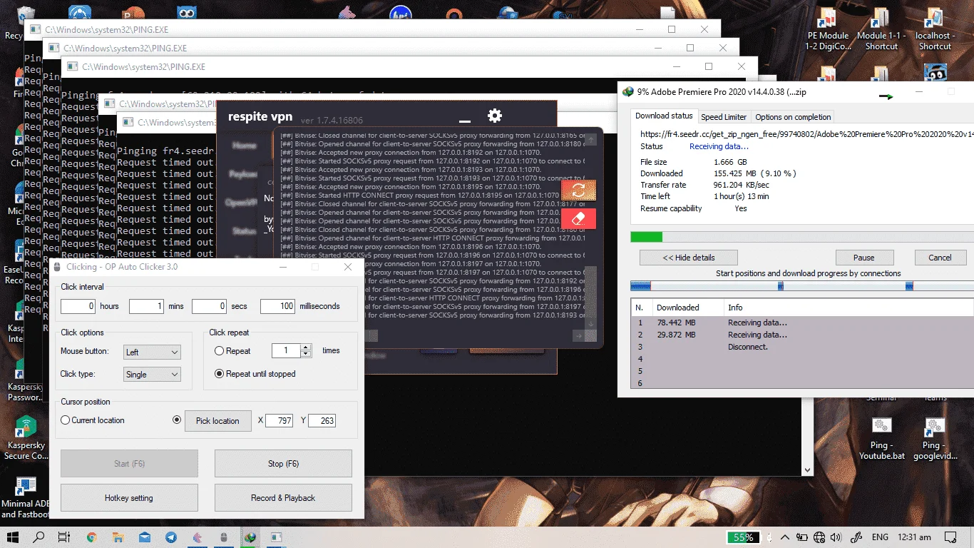The height and width of the screenshot is (548, 974).
Task: Click the ENG language indicator in taskbar
Action: 880,537
